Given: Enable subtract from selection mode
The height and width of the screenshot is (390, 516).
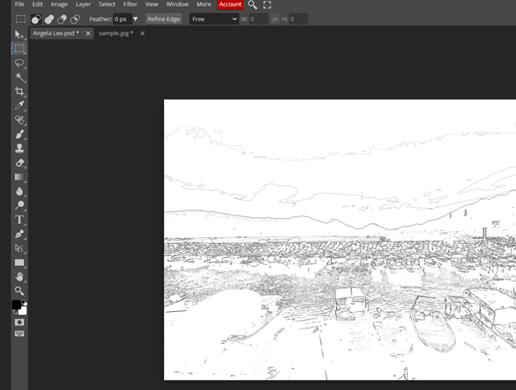Looking at the screenshot, I should 62,19.
